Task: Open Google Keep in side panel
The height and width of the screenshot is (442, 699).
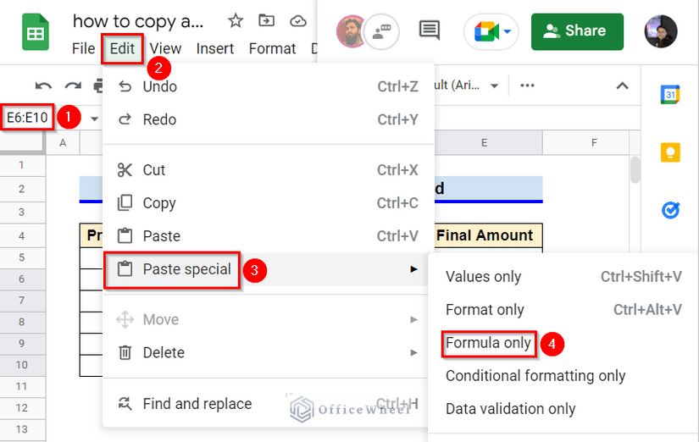Action: [670, 152]
